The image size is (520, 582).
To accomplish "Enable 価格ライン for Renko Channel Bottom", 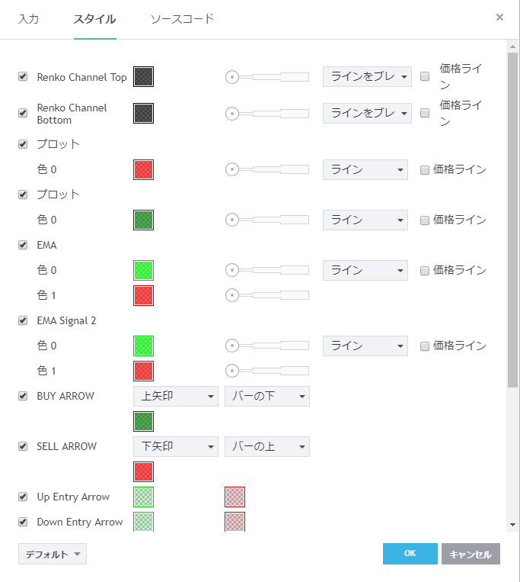I will click(x=425, y=114).
